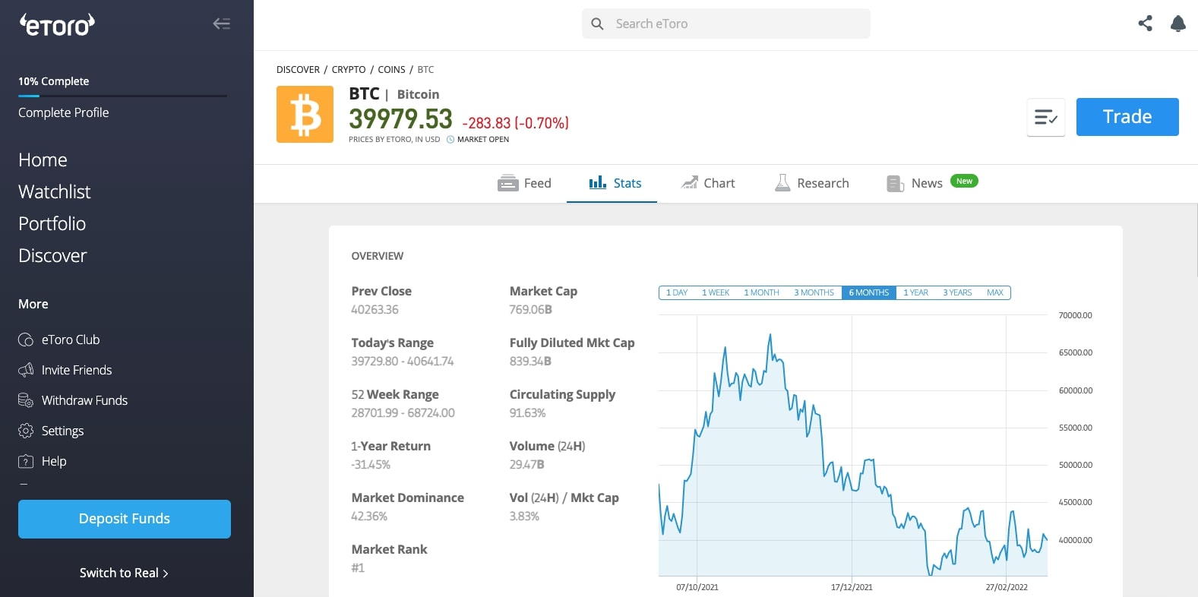1198x597 pixels.
Task: Click CRYPTO breadcrumb
Action: point(349,69)
